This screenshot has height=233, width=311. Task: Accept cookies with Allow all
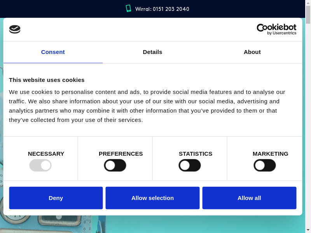(x=249, y=198)
